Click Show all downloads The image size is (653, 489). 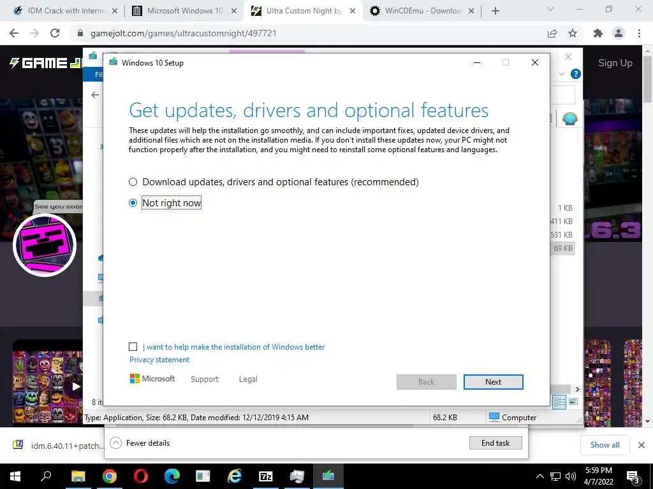click(x=605, y=445)
